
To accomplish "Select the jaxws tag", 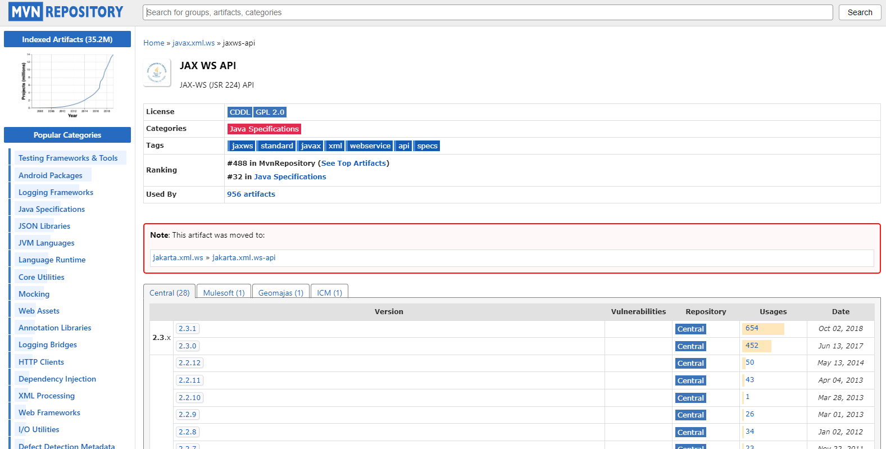I will [x=242, y=146].
